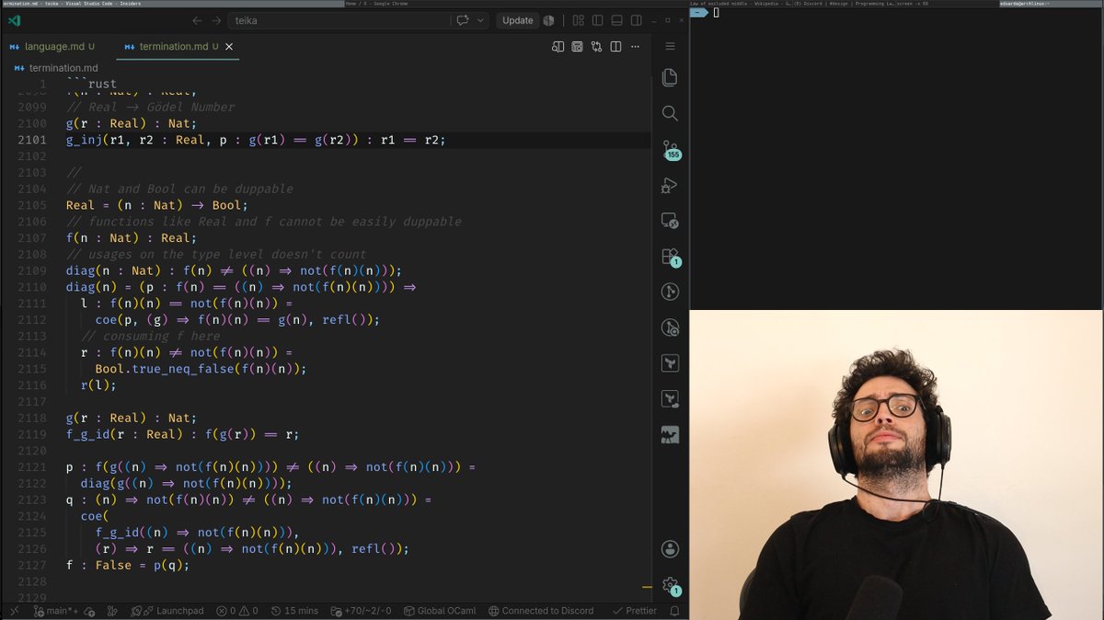The height and width of the screenshot is (620, 1104).
Task: Click the first git graph circle icon
Action: [670, 293]
